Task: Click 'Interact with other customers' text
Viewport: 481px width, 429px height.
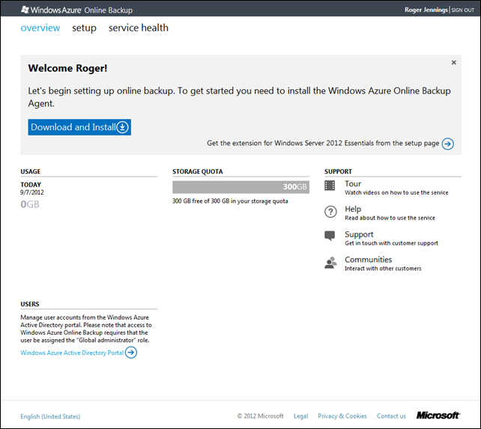Action: [x=383, y=269]
